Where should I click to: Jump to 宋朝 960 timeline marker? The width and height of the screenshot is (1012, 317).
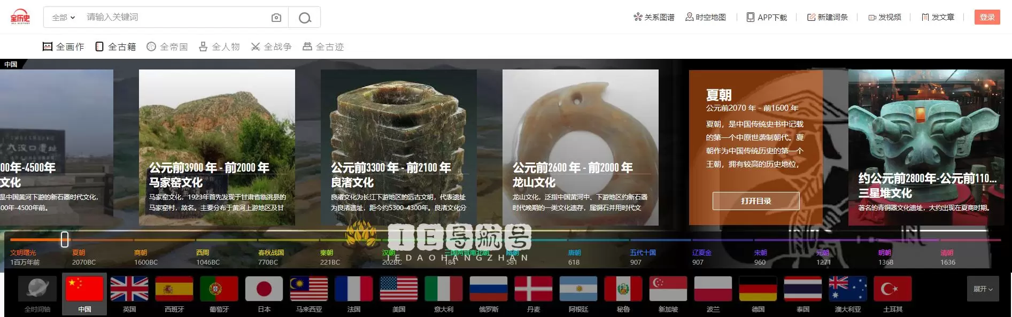pyautogui.click(x=760, y=257)
